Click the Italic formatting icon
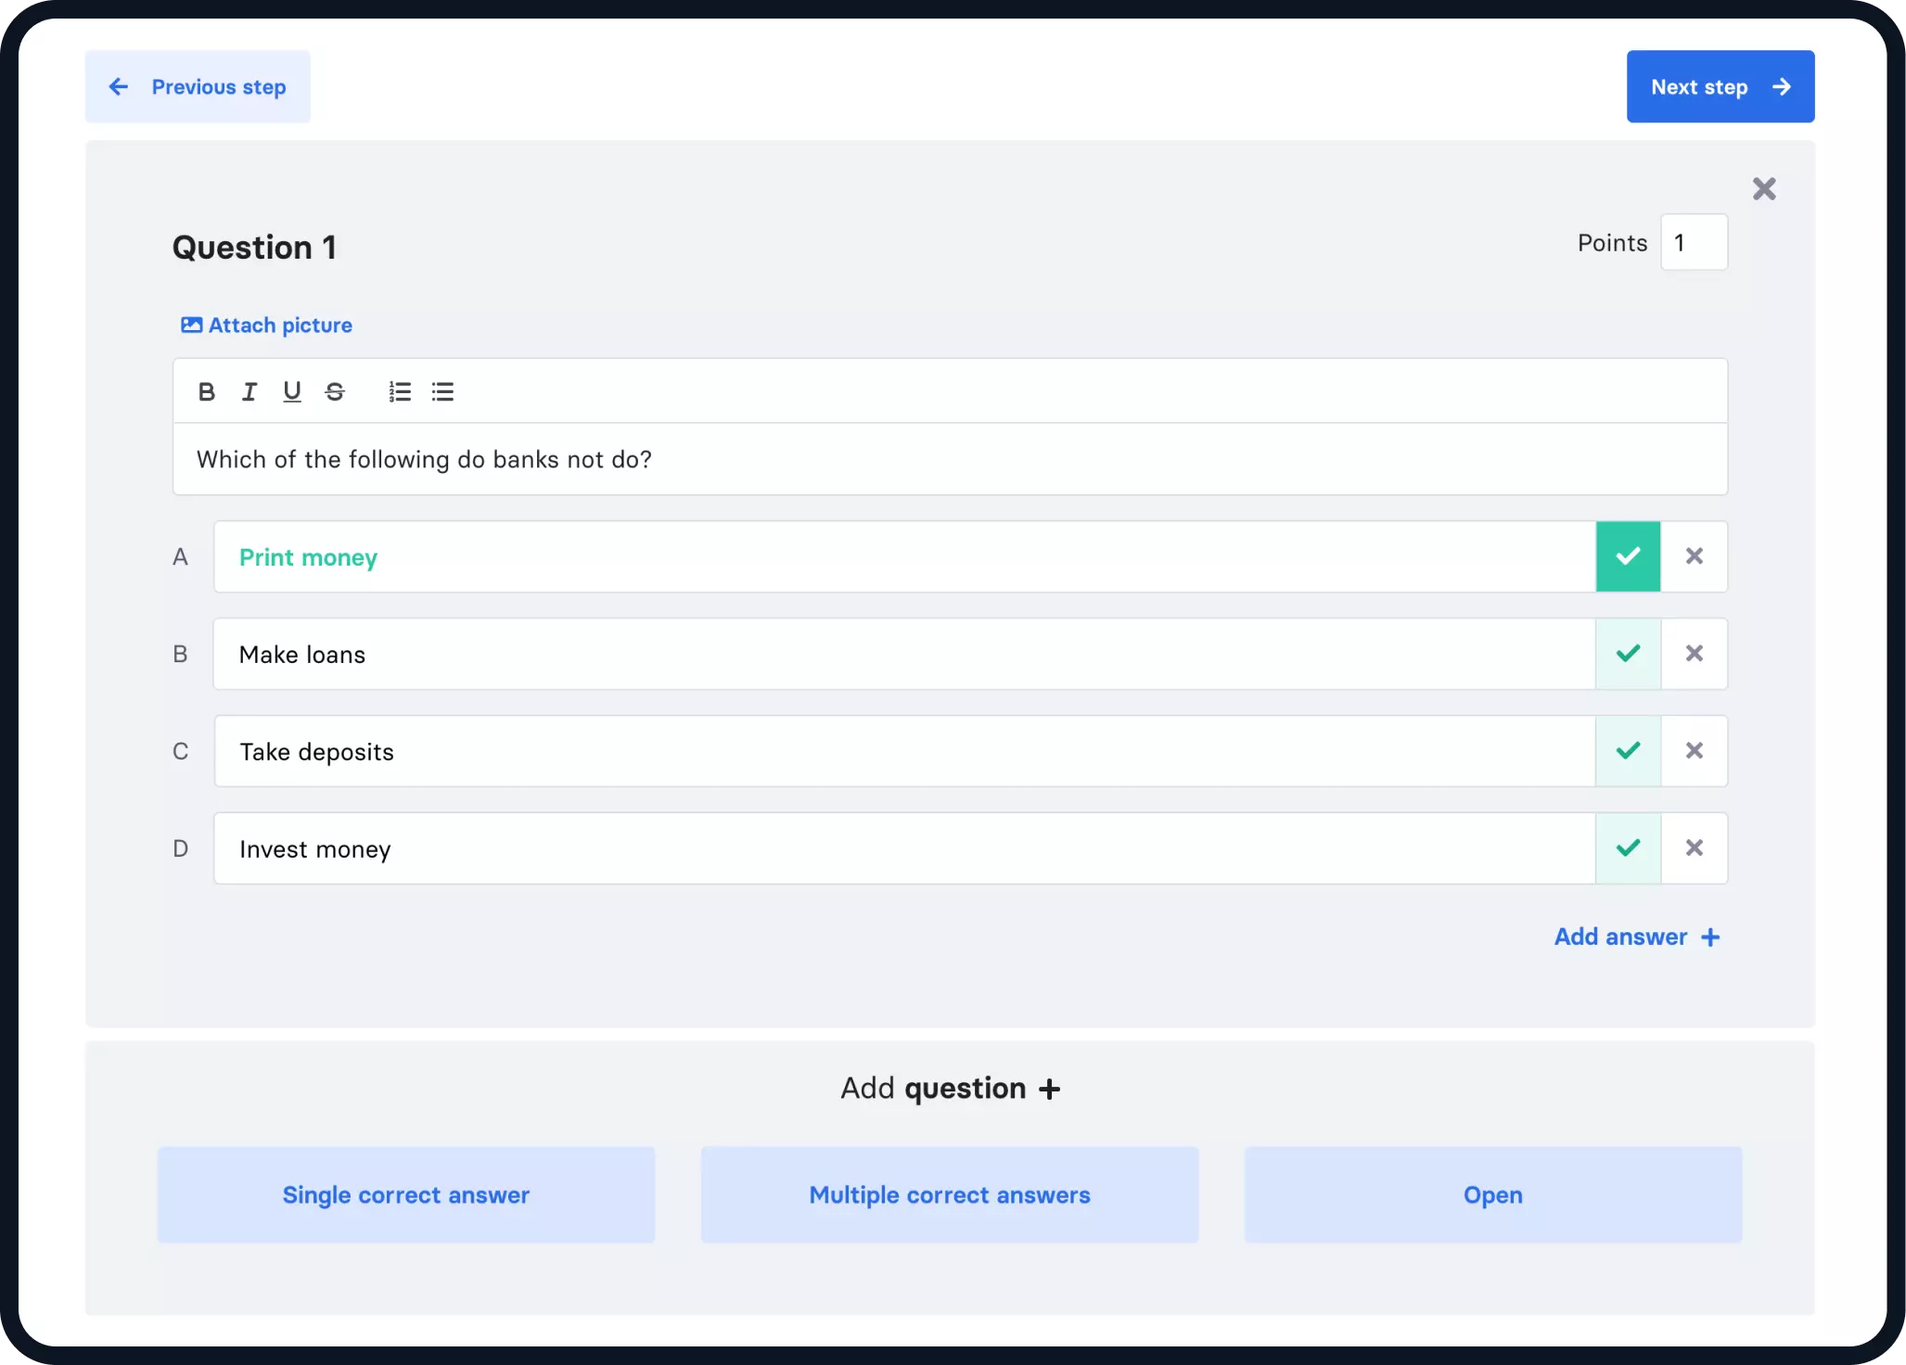The image size is (1906, 1365). tap(249, 390)
